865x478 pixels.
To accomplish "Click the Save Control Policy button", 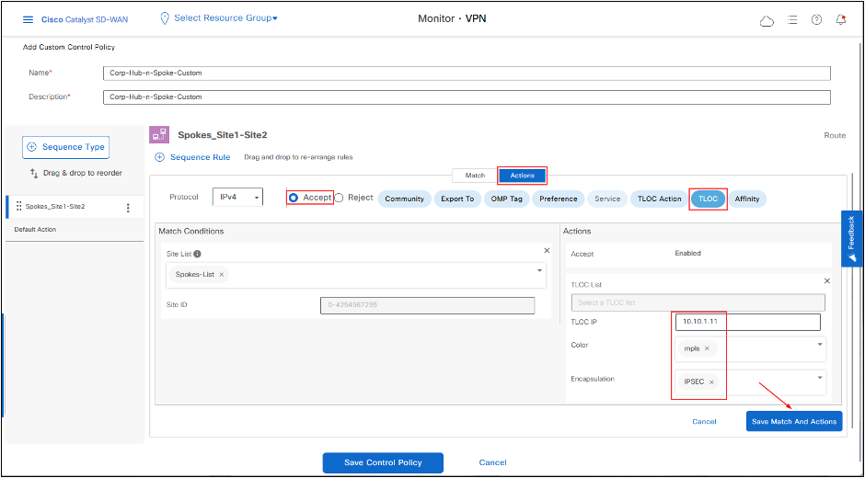I will pos(383,462).
